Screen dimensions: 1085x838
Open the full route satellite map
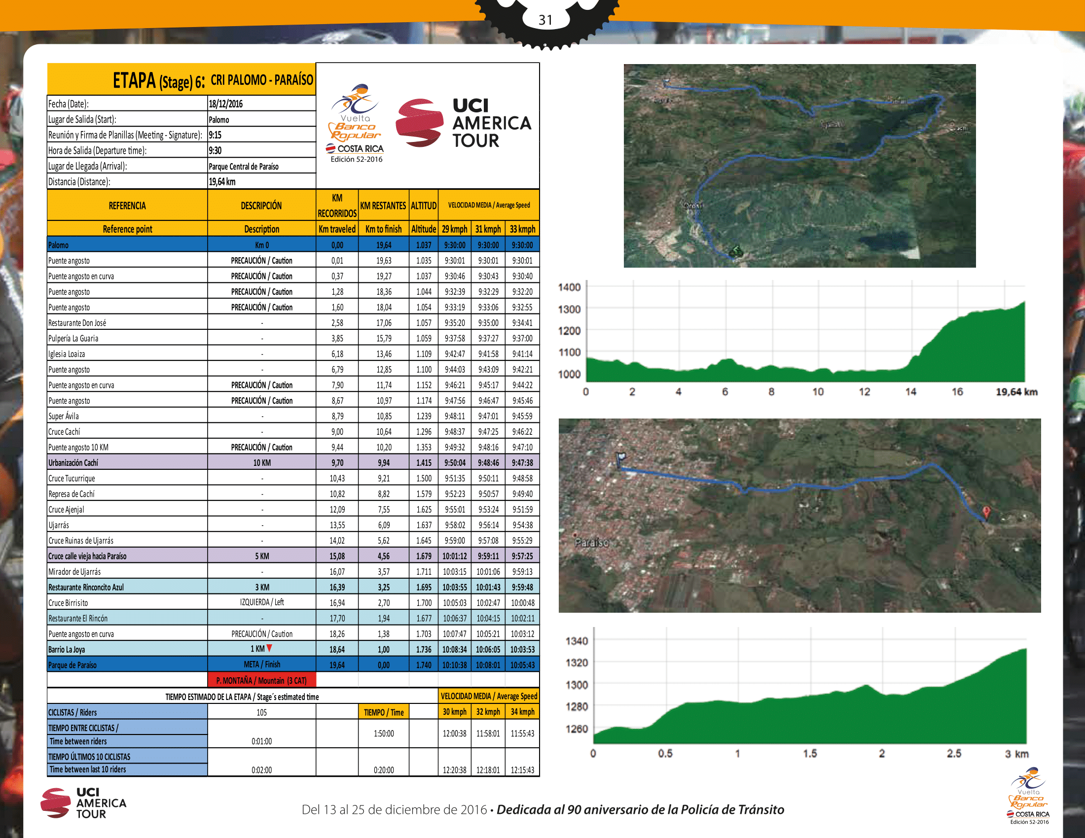point(799,166)
